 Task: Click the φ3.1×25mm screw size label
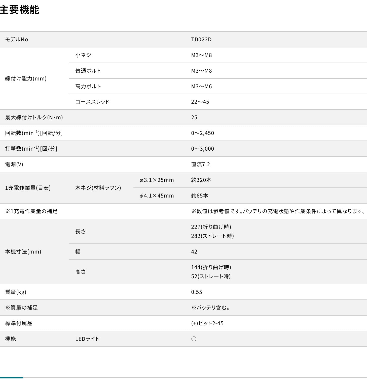(x=157, y=180)
